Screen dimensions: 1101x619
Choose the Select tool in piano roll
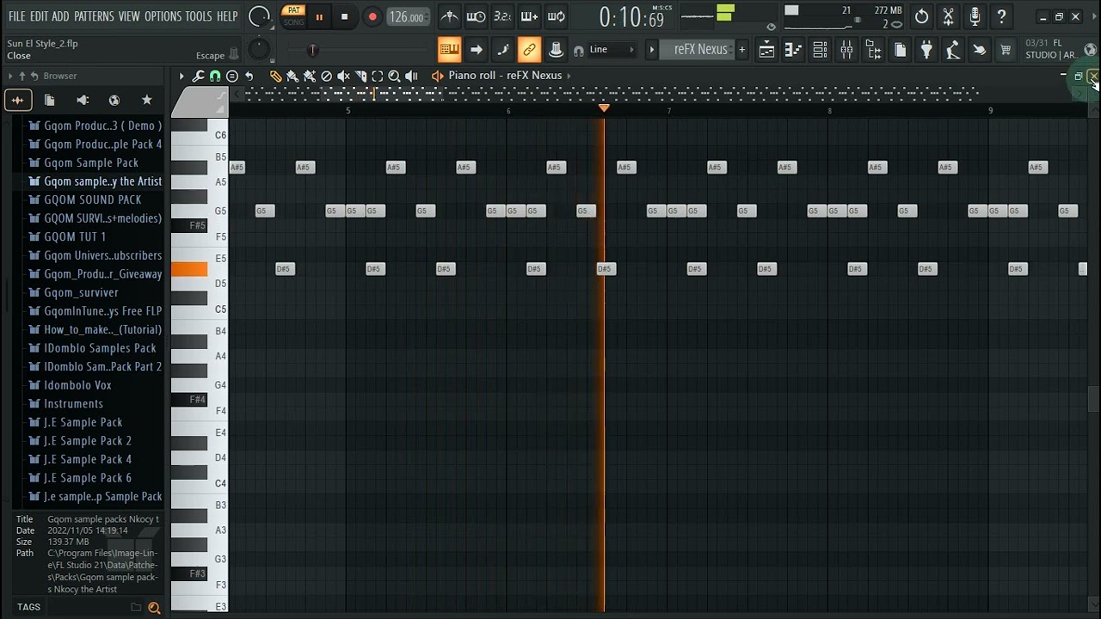(377, 77)
